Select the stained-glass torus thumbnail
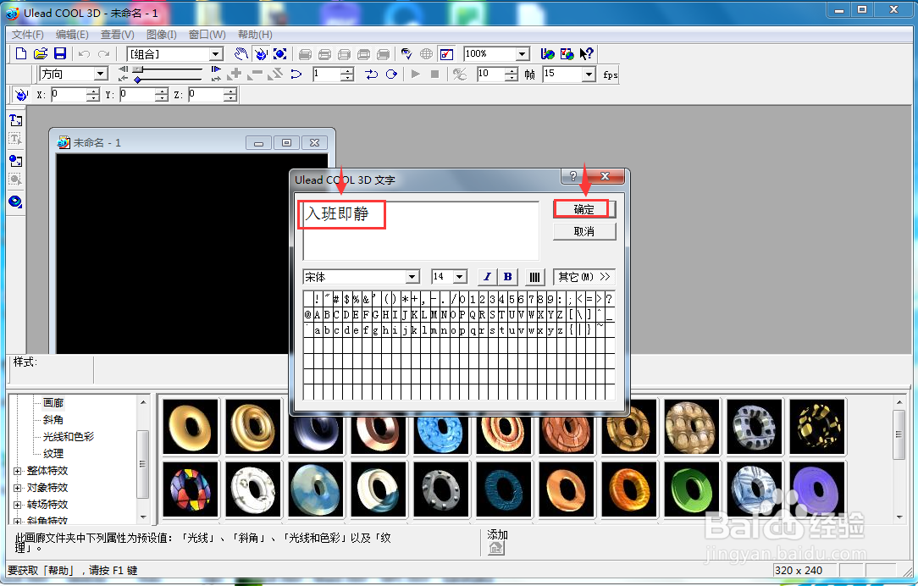Screen dimensions: 918x586 (x=191, y=489)
